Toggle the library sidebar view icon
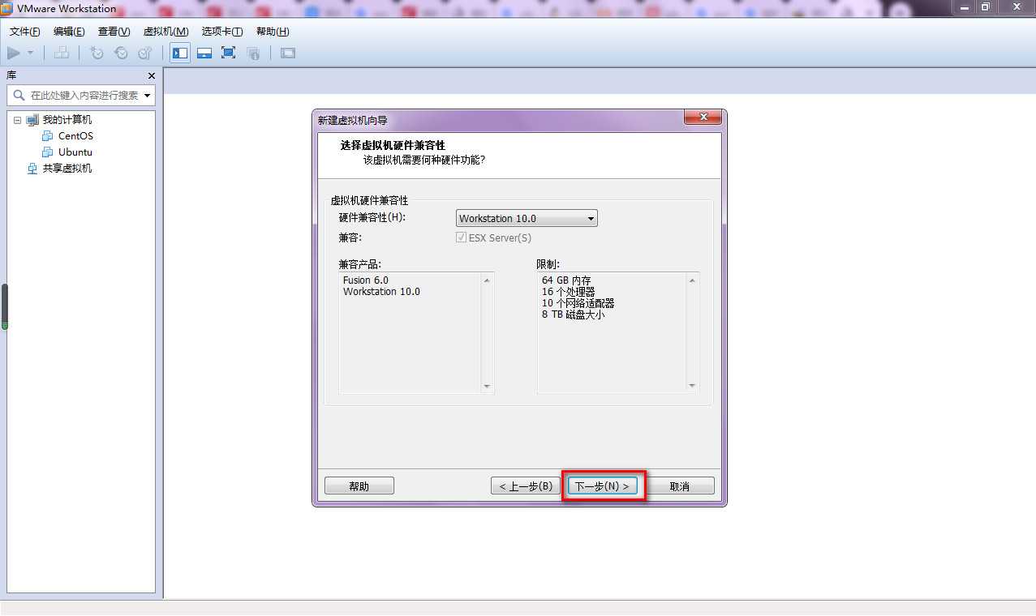1036x616 pixels. (180, 53)
